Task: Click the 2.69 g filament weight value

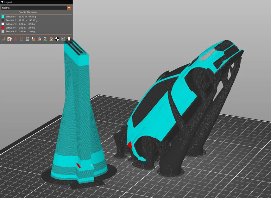Action: [32, 28]
